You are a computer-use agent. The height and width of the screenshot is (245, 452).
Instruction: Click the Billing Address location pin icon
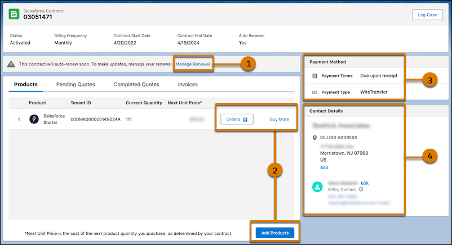(315, 138)
